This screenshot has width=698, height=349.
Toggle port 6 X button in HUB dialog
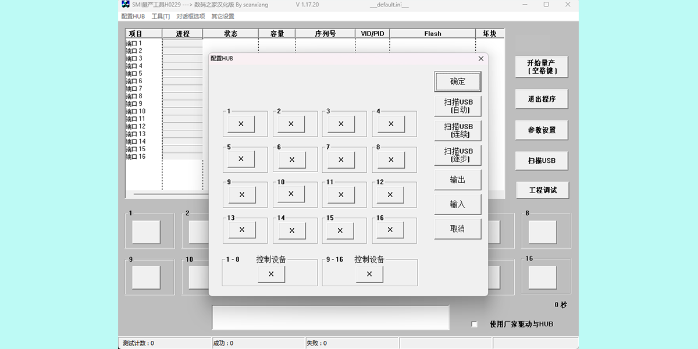(x=291, y=159)
